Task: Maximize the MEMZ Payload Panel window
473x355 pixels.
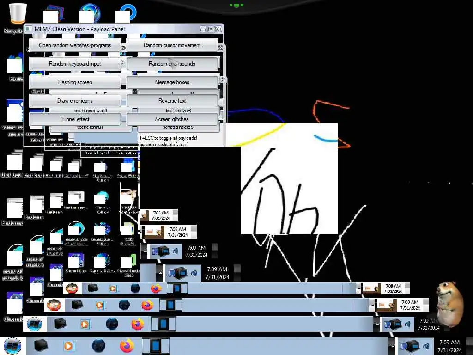Action: (x=211, y=29)
